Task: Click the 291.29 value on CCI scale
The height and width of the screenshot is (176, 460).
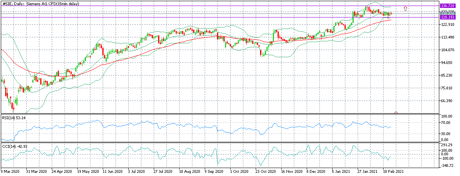Action: [447, 145]
